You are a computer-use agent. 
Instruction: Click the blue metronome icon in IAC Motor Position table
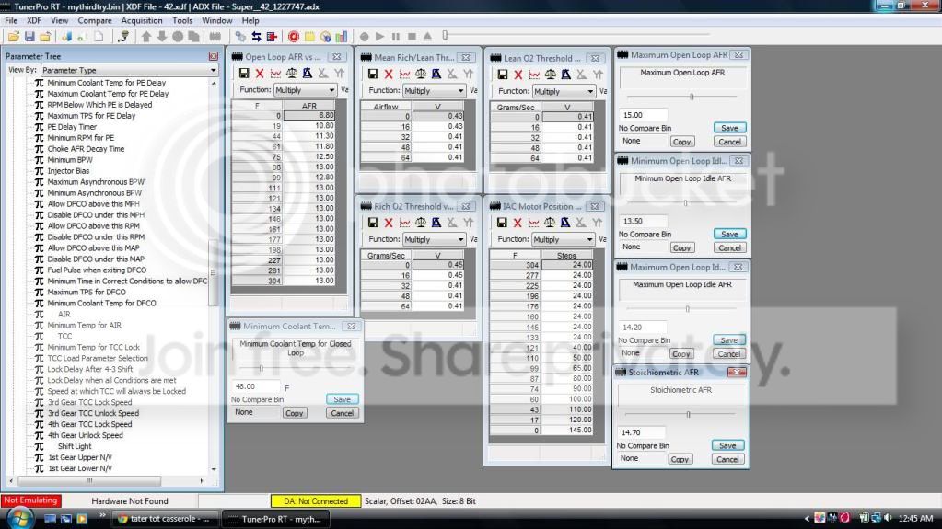(565, 223)
